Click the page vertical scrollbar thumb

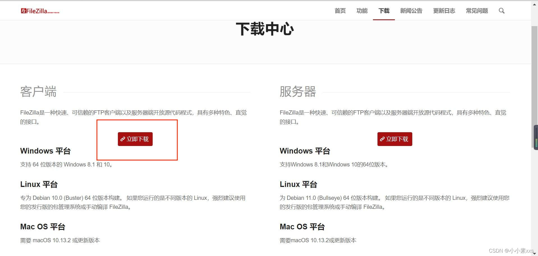[534, 87]
